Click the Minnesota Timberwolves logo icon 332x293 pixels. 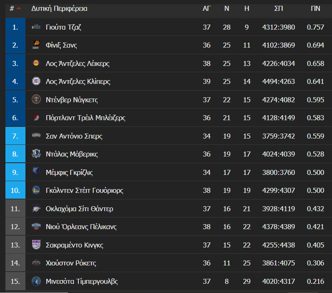tap(36, 281)
